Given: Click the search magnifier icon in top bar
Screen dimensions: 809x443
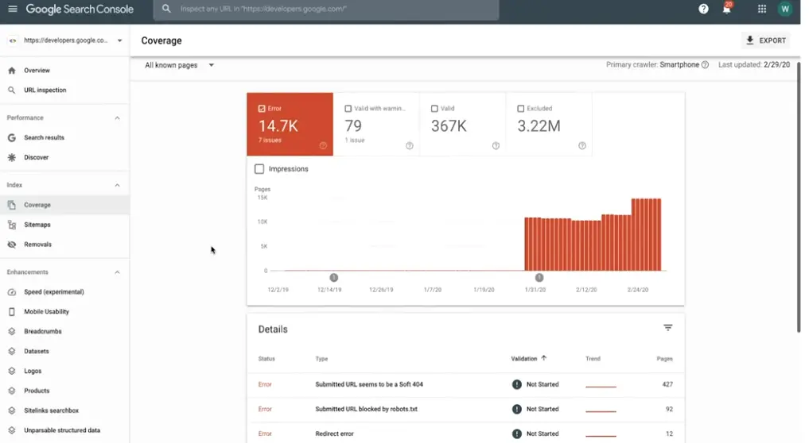Looking at the screenshot, I should [x=166, y=9].
